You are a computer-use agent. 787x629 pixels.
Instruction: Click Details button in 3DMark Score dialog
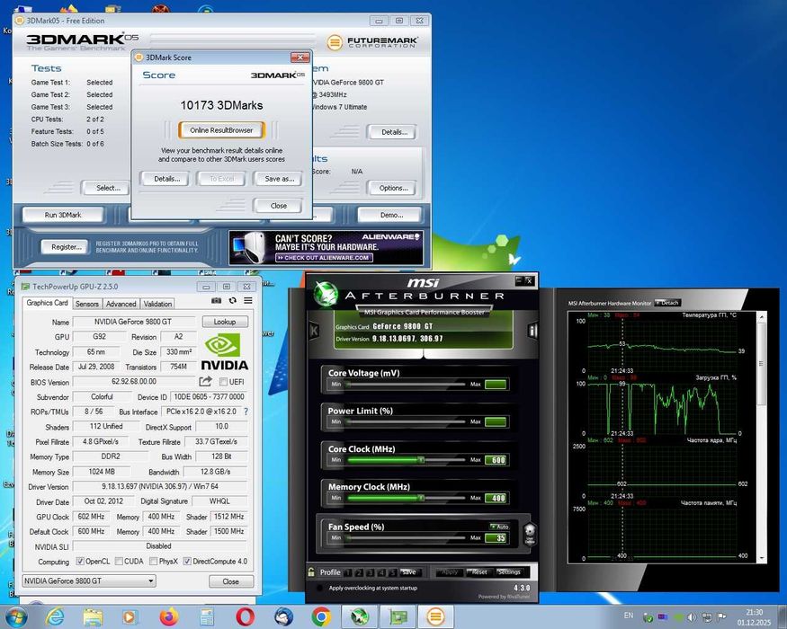[x=166, y=179]
